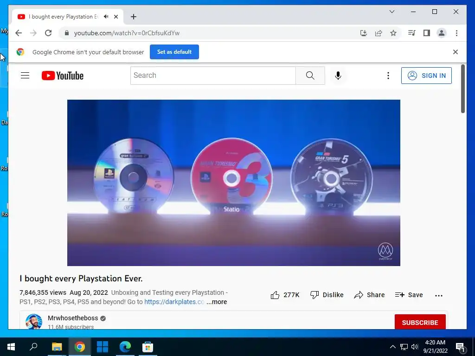Navigate forward in Chrome
The image size is (475, 356).
33,33
